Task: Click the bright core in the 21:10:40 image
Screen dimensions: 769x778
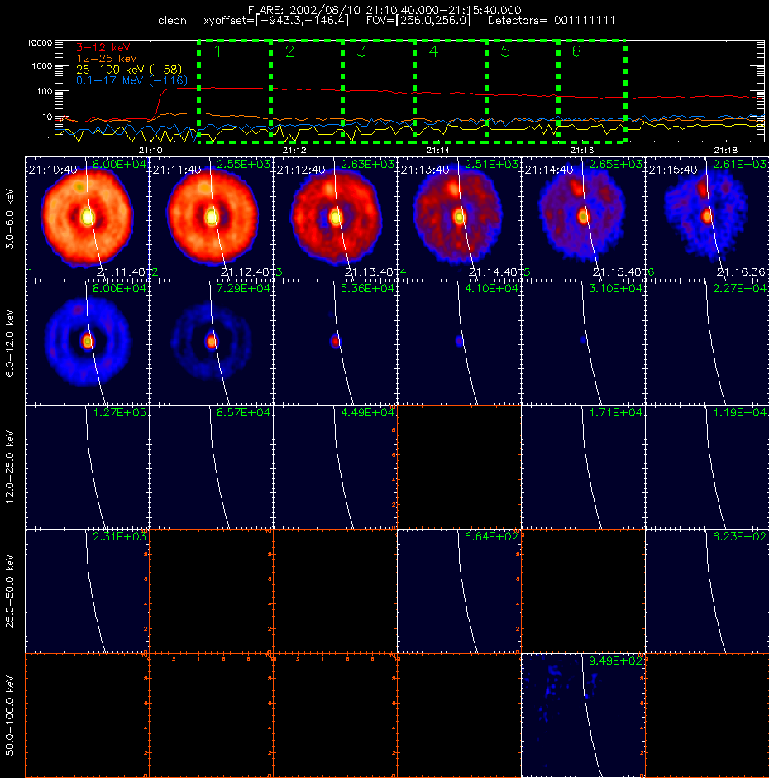Action: click(x=88, y=217)
